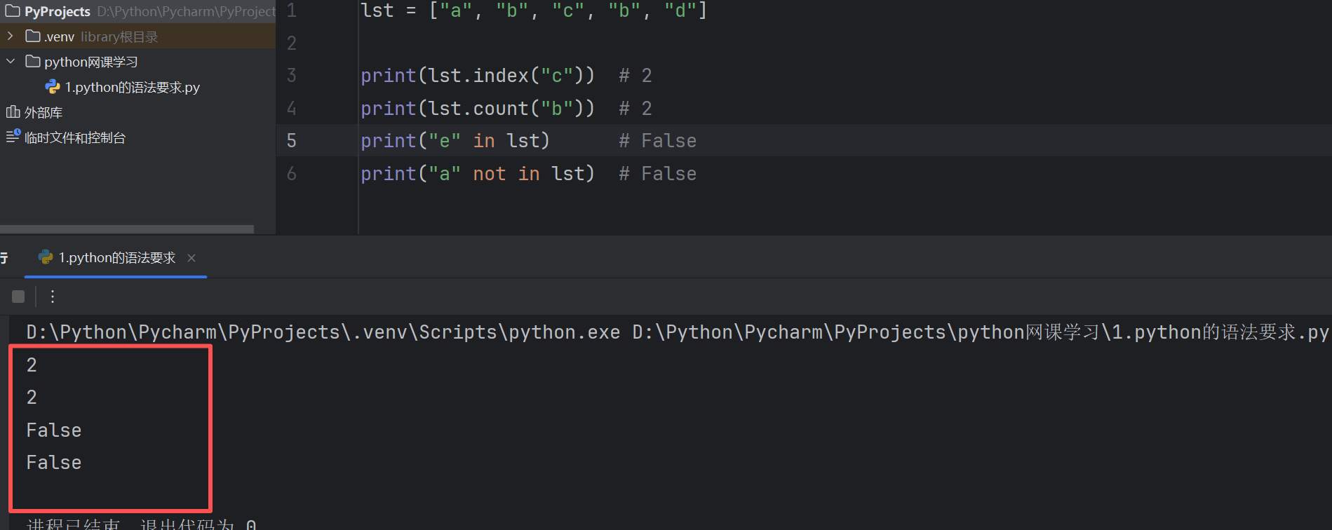Click the Python file icon beside 1.python的语法要求.py
1332x530 pixels.
[x=53, y=86]
